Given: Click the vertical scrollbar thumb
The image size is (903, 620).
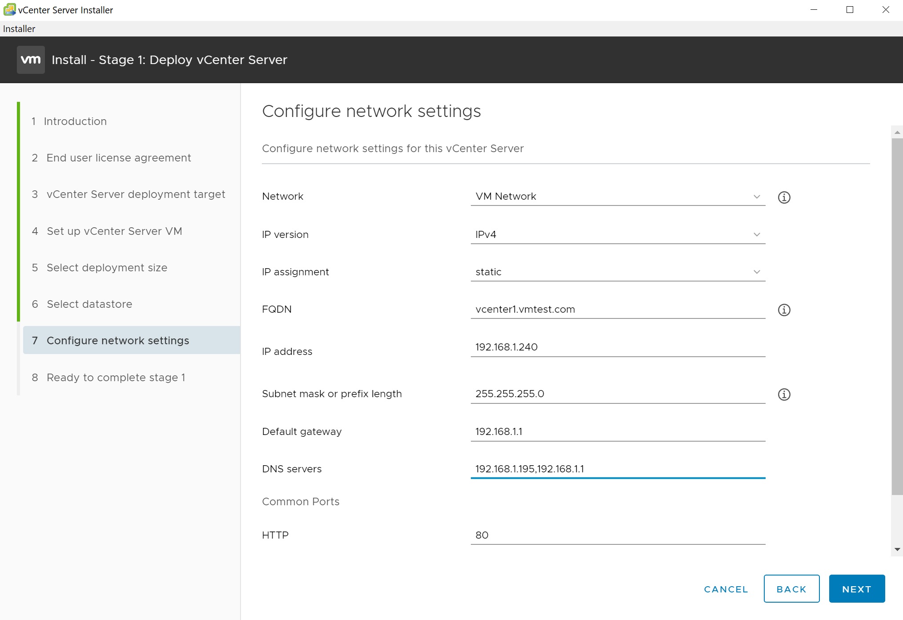Looking at the screenshot, I should point(897,316).
